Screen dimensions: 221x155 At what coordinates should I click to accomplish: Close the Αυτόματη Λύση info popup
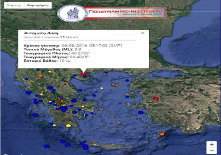(142, 33)
